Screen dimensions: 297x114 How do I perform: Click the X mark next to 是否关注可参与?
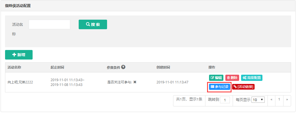click(135, 82)
